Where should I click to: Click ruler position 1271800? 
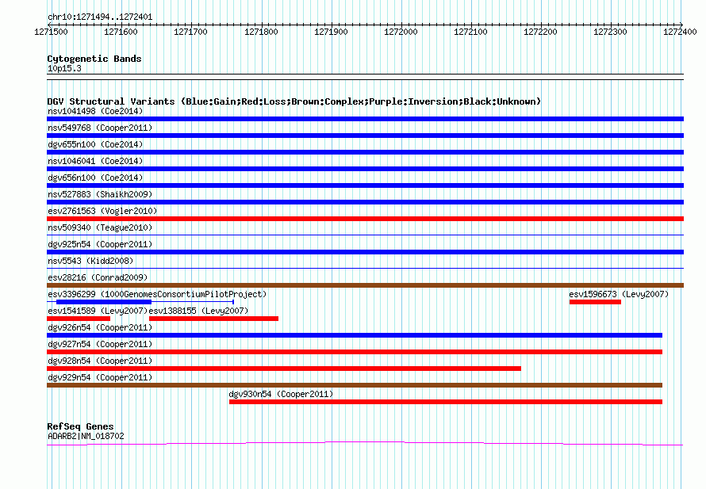(261, 32)
